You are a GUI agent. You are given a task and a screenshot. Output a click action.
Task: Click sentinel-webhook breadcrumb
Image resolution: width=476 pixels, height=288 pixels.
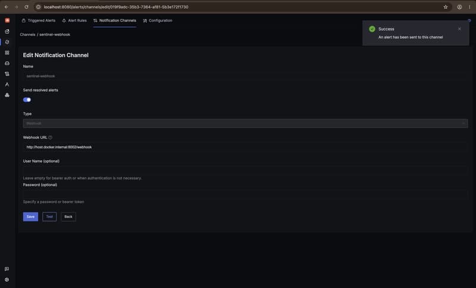55,35
